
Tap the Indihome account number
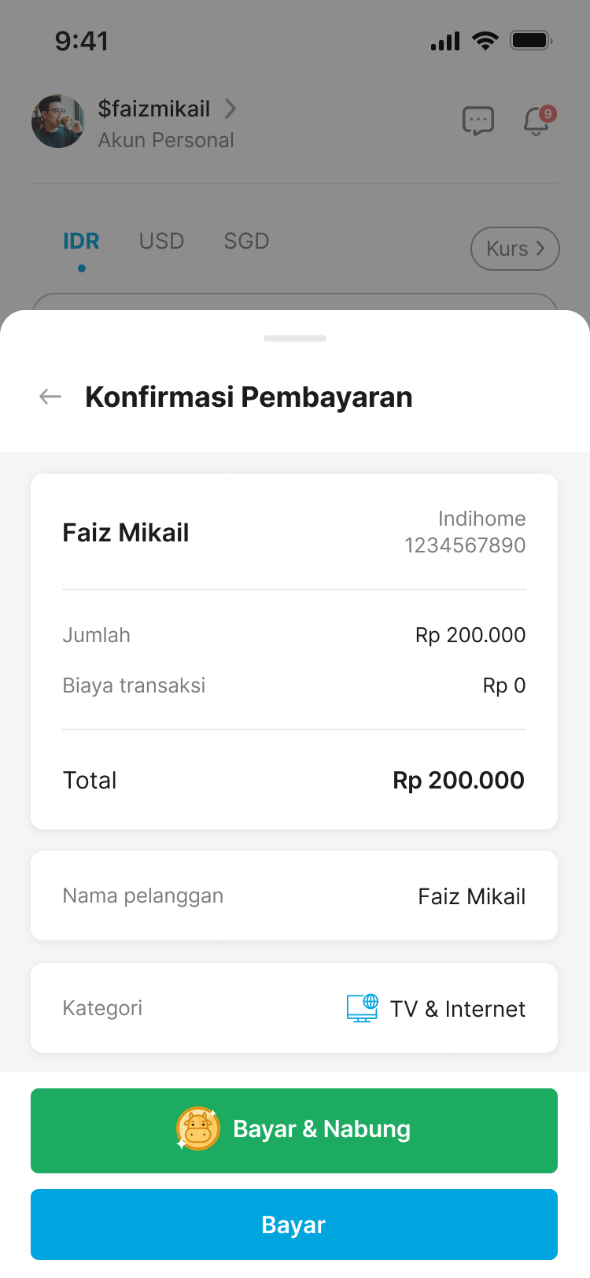(465, 545)
